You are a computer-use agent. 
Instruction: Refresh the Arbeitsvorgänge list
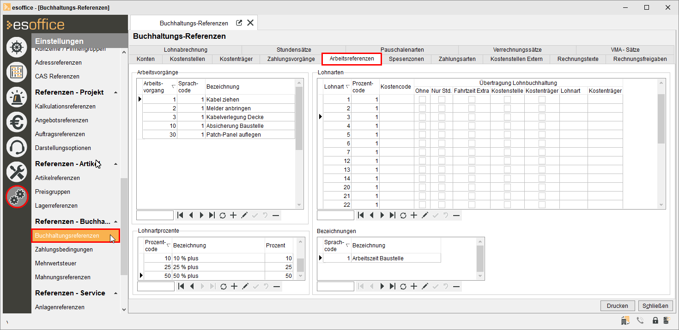(223, 215)
